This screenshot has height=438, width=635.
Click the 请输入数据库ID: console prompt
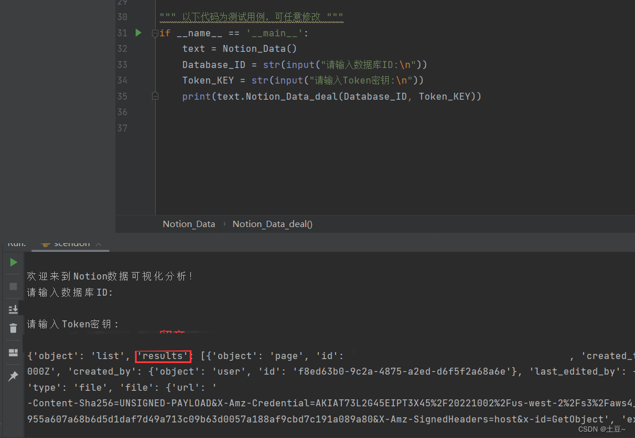pos(70,292)
